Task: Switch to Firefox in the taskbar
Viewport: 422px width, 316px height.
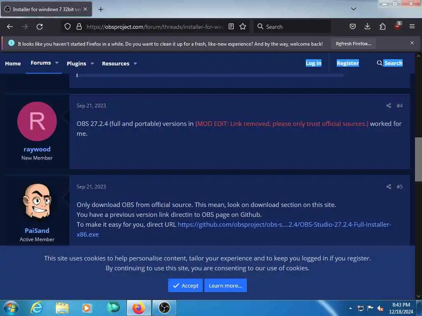Action: [x=138, y=308]
